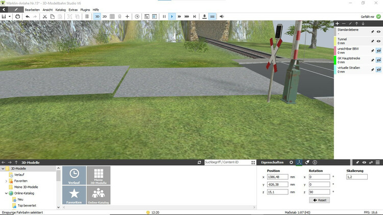
Task: Click the save icon in the toolbar
Action: click(x=4, y=17)
